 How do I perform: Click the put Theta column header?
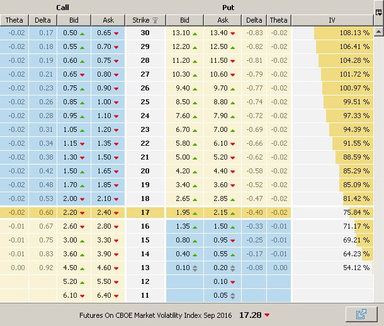pyautogui.click(x=279, y=20)
